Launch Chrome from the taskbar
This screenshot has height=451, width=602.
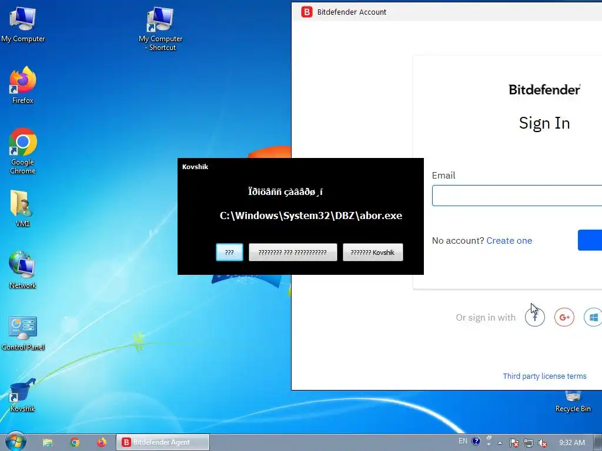tap(75, 443)
